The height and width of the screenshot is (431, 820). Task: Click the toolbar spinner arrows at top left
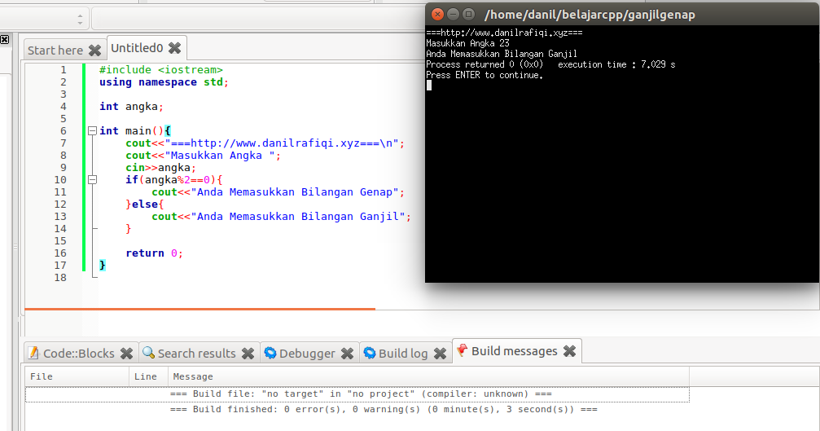tap(80, 20)
